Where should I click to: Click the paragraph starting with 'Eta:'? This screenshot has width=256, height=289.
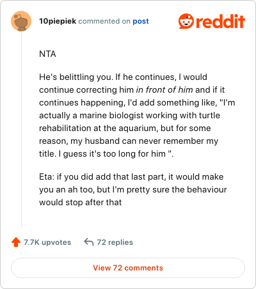(x=133, y=189)
